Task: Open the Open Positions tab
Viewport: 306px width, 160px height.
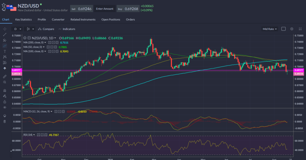Action: 111,19
